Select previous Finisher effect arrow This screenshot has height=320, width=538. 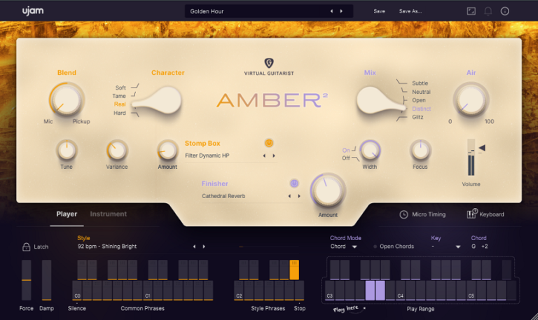coord(289,196)
